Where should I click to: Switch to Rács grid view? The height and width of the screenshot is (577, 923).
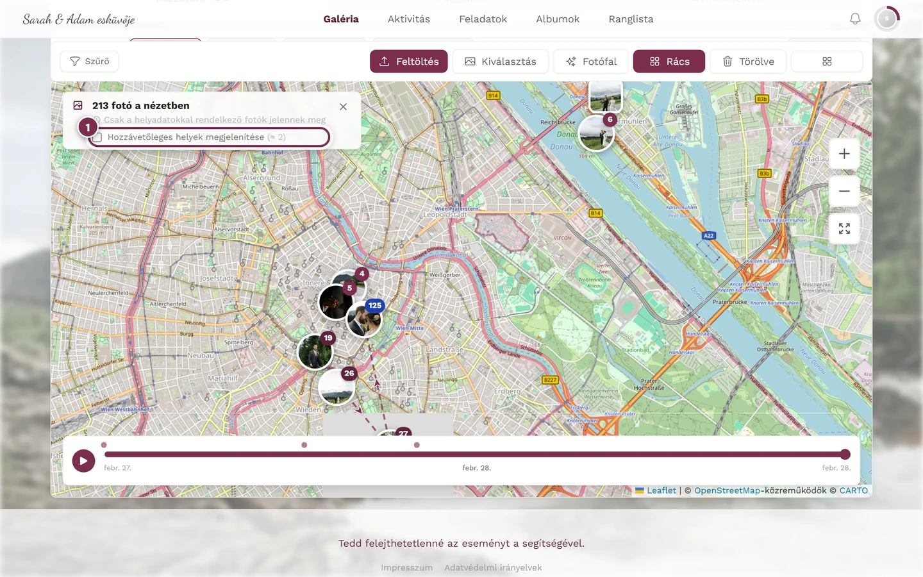click(x=669, y=62)
